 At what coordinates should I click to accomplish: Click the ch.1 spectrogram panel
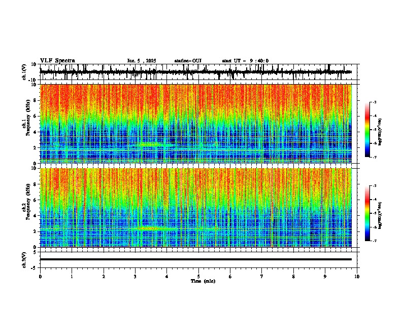tap(196, 124)
